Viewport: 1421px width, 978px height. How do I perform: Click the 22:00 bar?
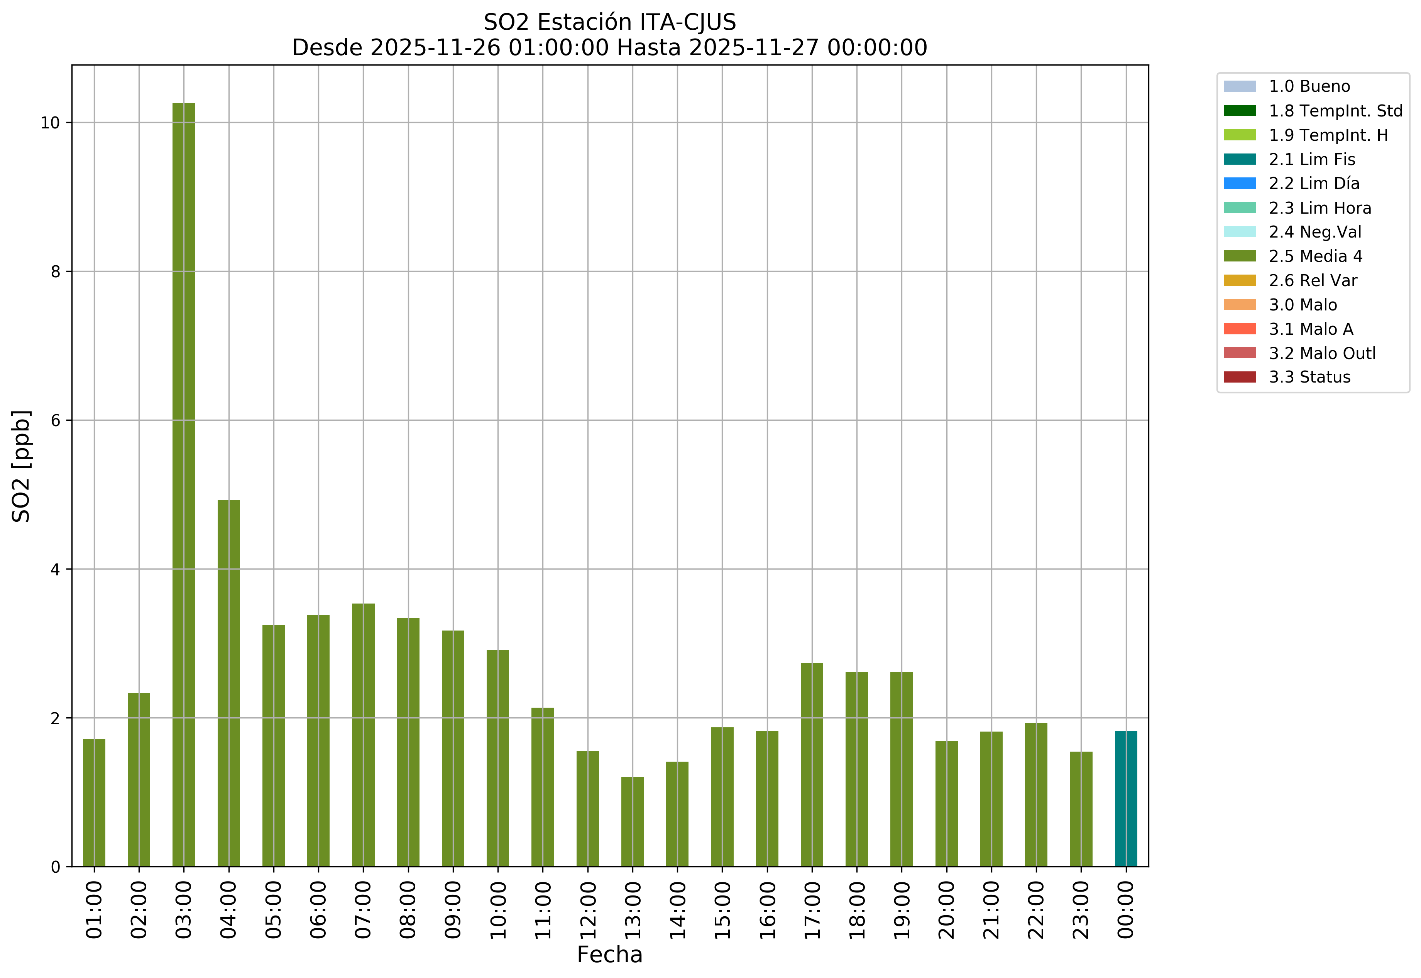point(1036,795)
